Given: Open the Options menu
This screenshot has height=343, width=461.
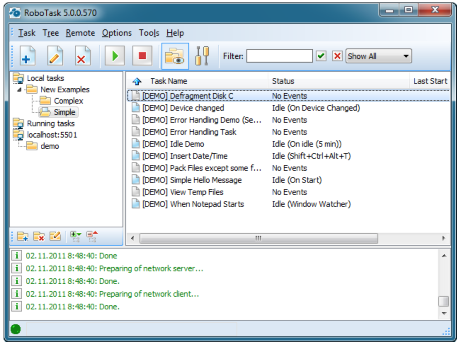Looking at the screenshot, I should [x=116, y=33].
